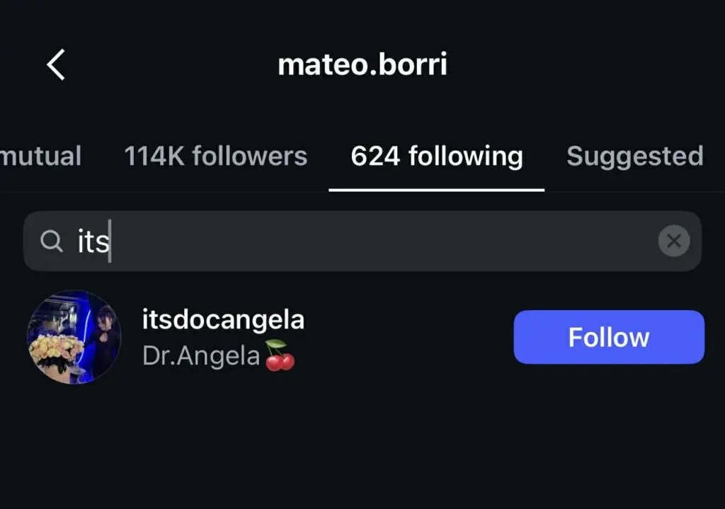The width and height of the screenshot is (725, 509).
Task: Switch to the mutual tab
Action: [x=40, y=156]
